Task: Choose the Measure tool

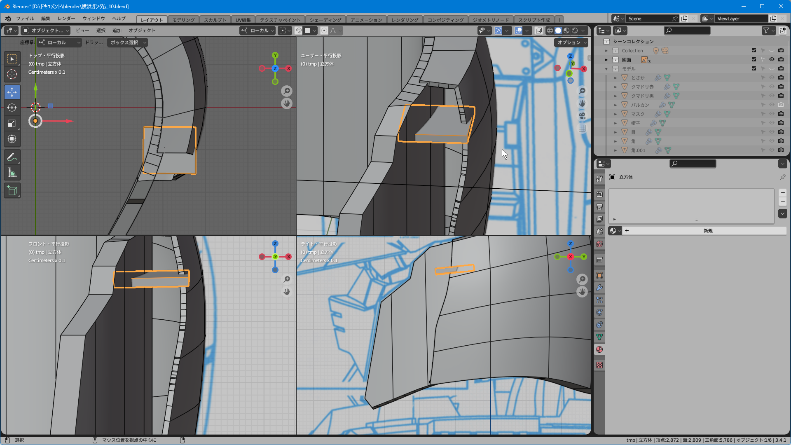Action: point(12,173)
